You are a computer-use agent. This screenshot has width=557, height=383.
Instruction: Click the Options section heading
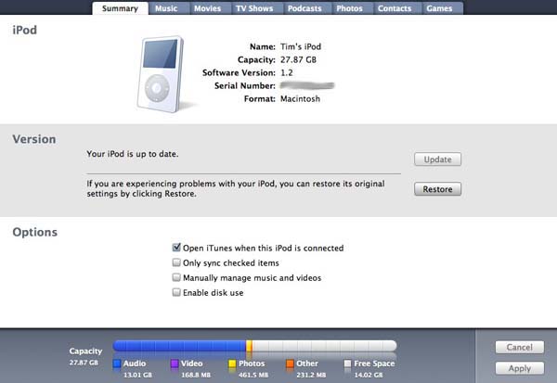point(35,232)
